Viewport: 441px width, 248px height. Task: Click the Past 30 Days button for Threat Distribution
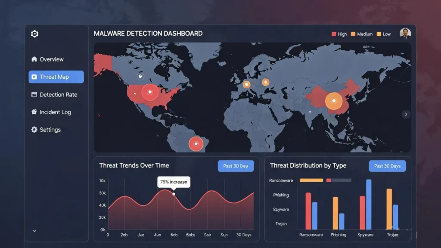pyautogui.click(x=387, y=166)
